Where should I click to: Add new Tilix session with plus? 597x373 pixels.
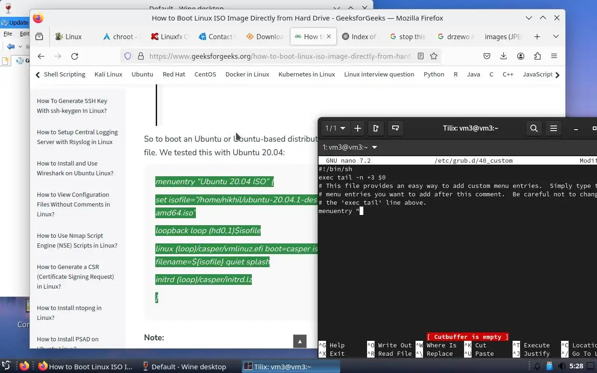pos(358,128)
